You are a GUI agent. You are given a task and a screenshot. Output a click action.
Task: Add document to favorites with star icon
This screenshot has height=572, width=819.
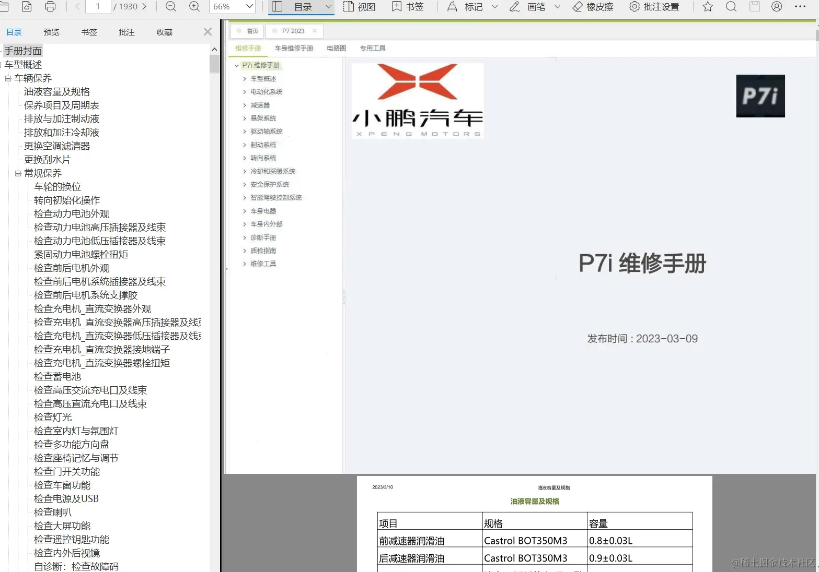707,7
